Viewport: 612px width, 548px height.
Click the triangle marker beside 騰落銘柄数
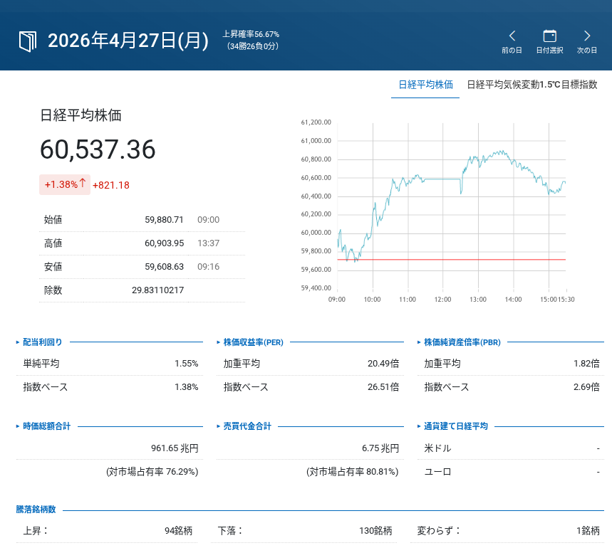(x=18, y=510)
